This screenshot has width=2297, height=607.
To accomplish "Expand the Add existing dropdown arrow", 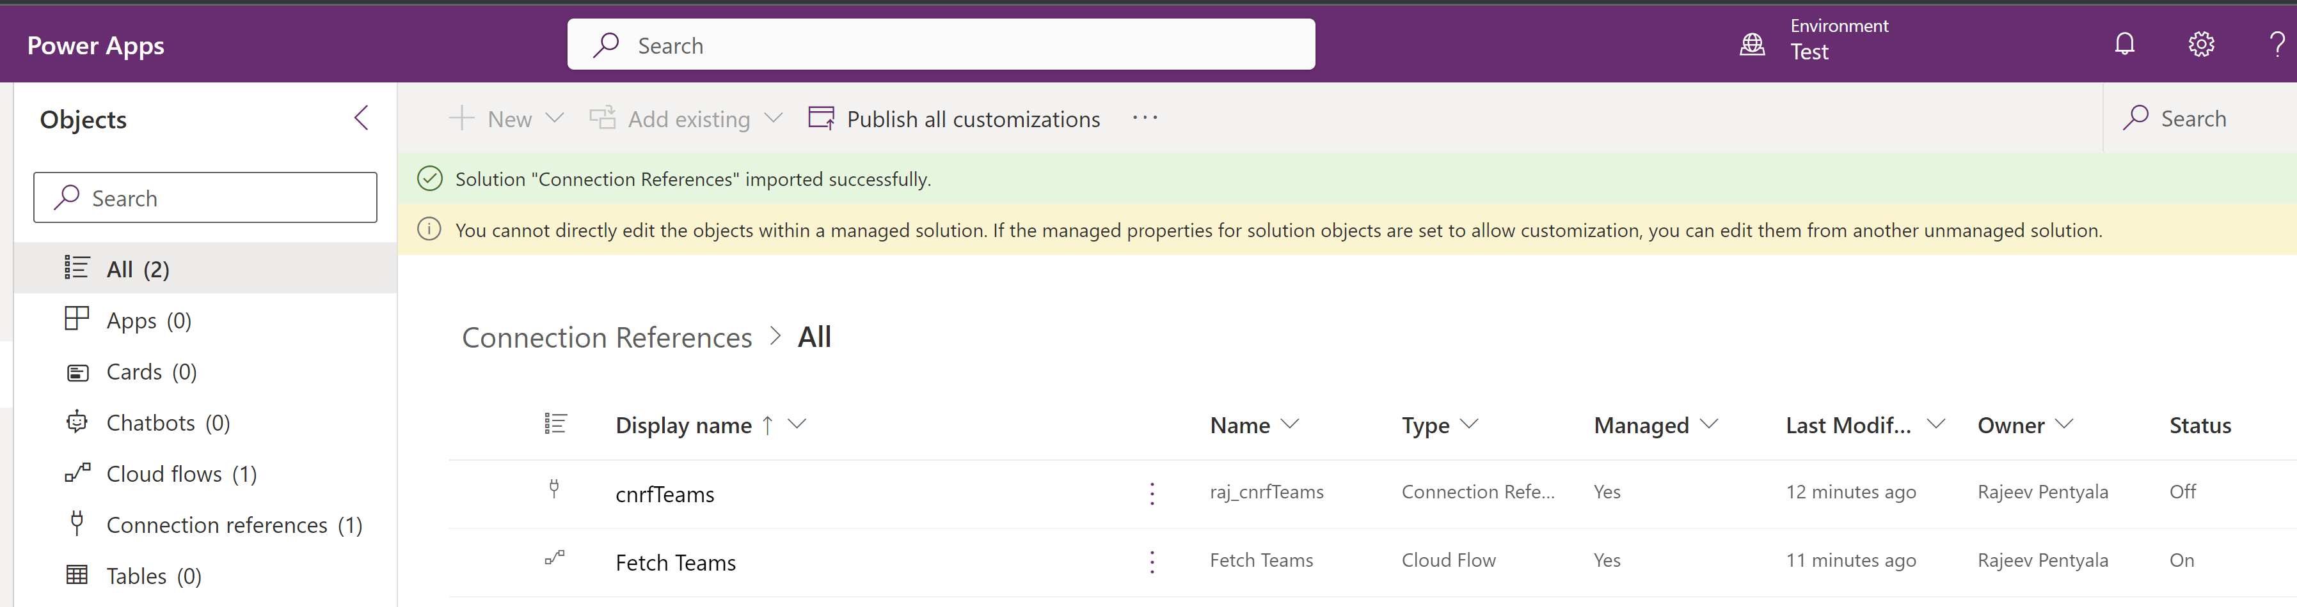I will [x=773, y=118].
